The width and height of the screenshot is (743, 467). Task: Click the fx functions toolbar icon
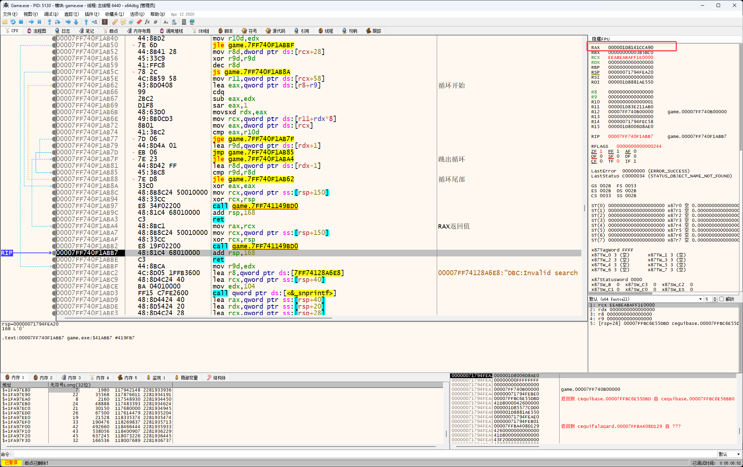147,22
